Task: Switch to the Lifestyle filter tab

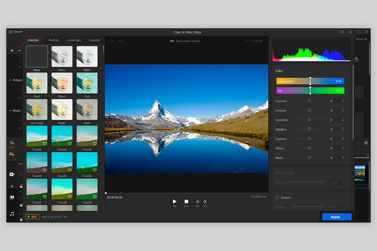Action: (x=33, y=40)
